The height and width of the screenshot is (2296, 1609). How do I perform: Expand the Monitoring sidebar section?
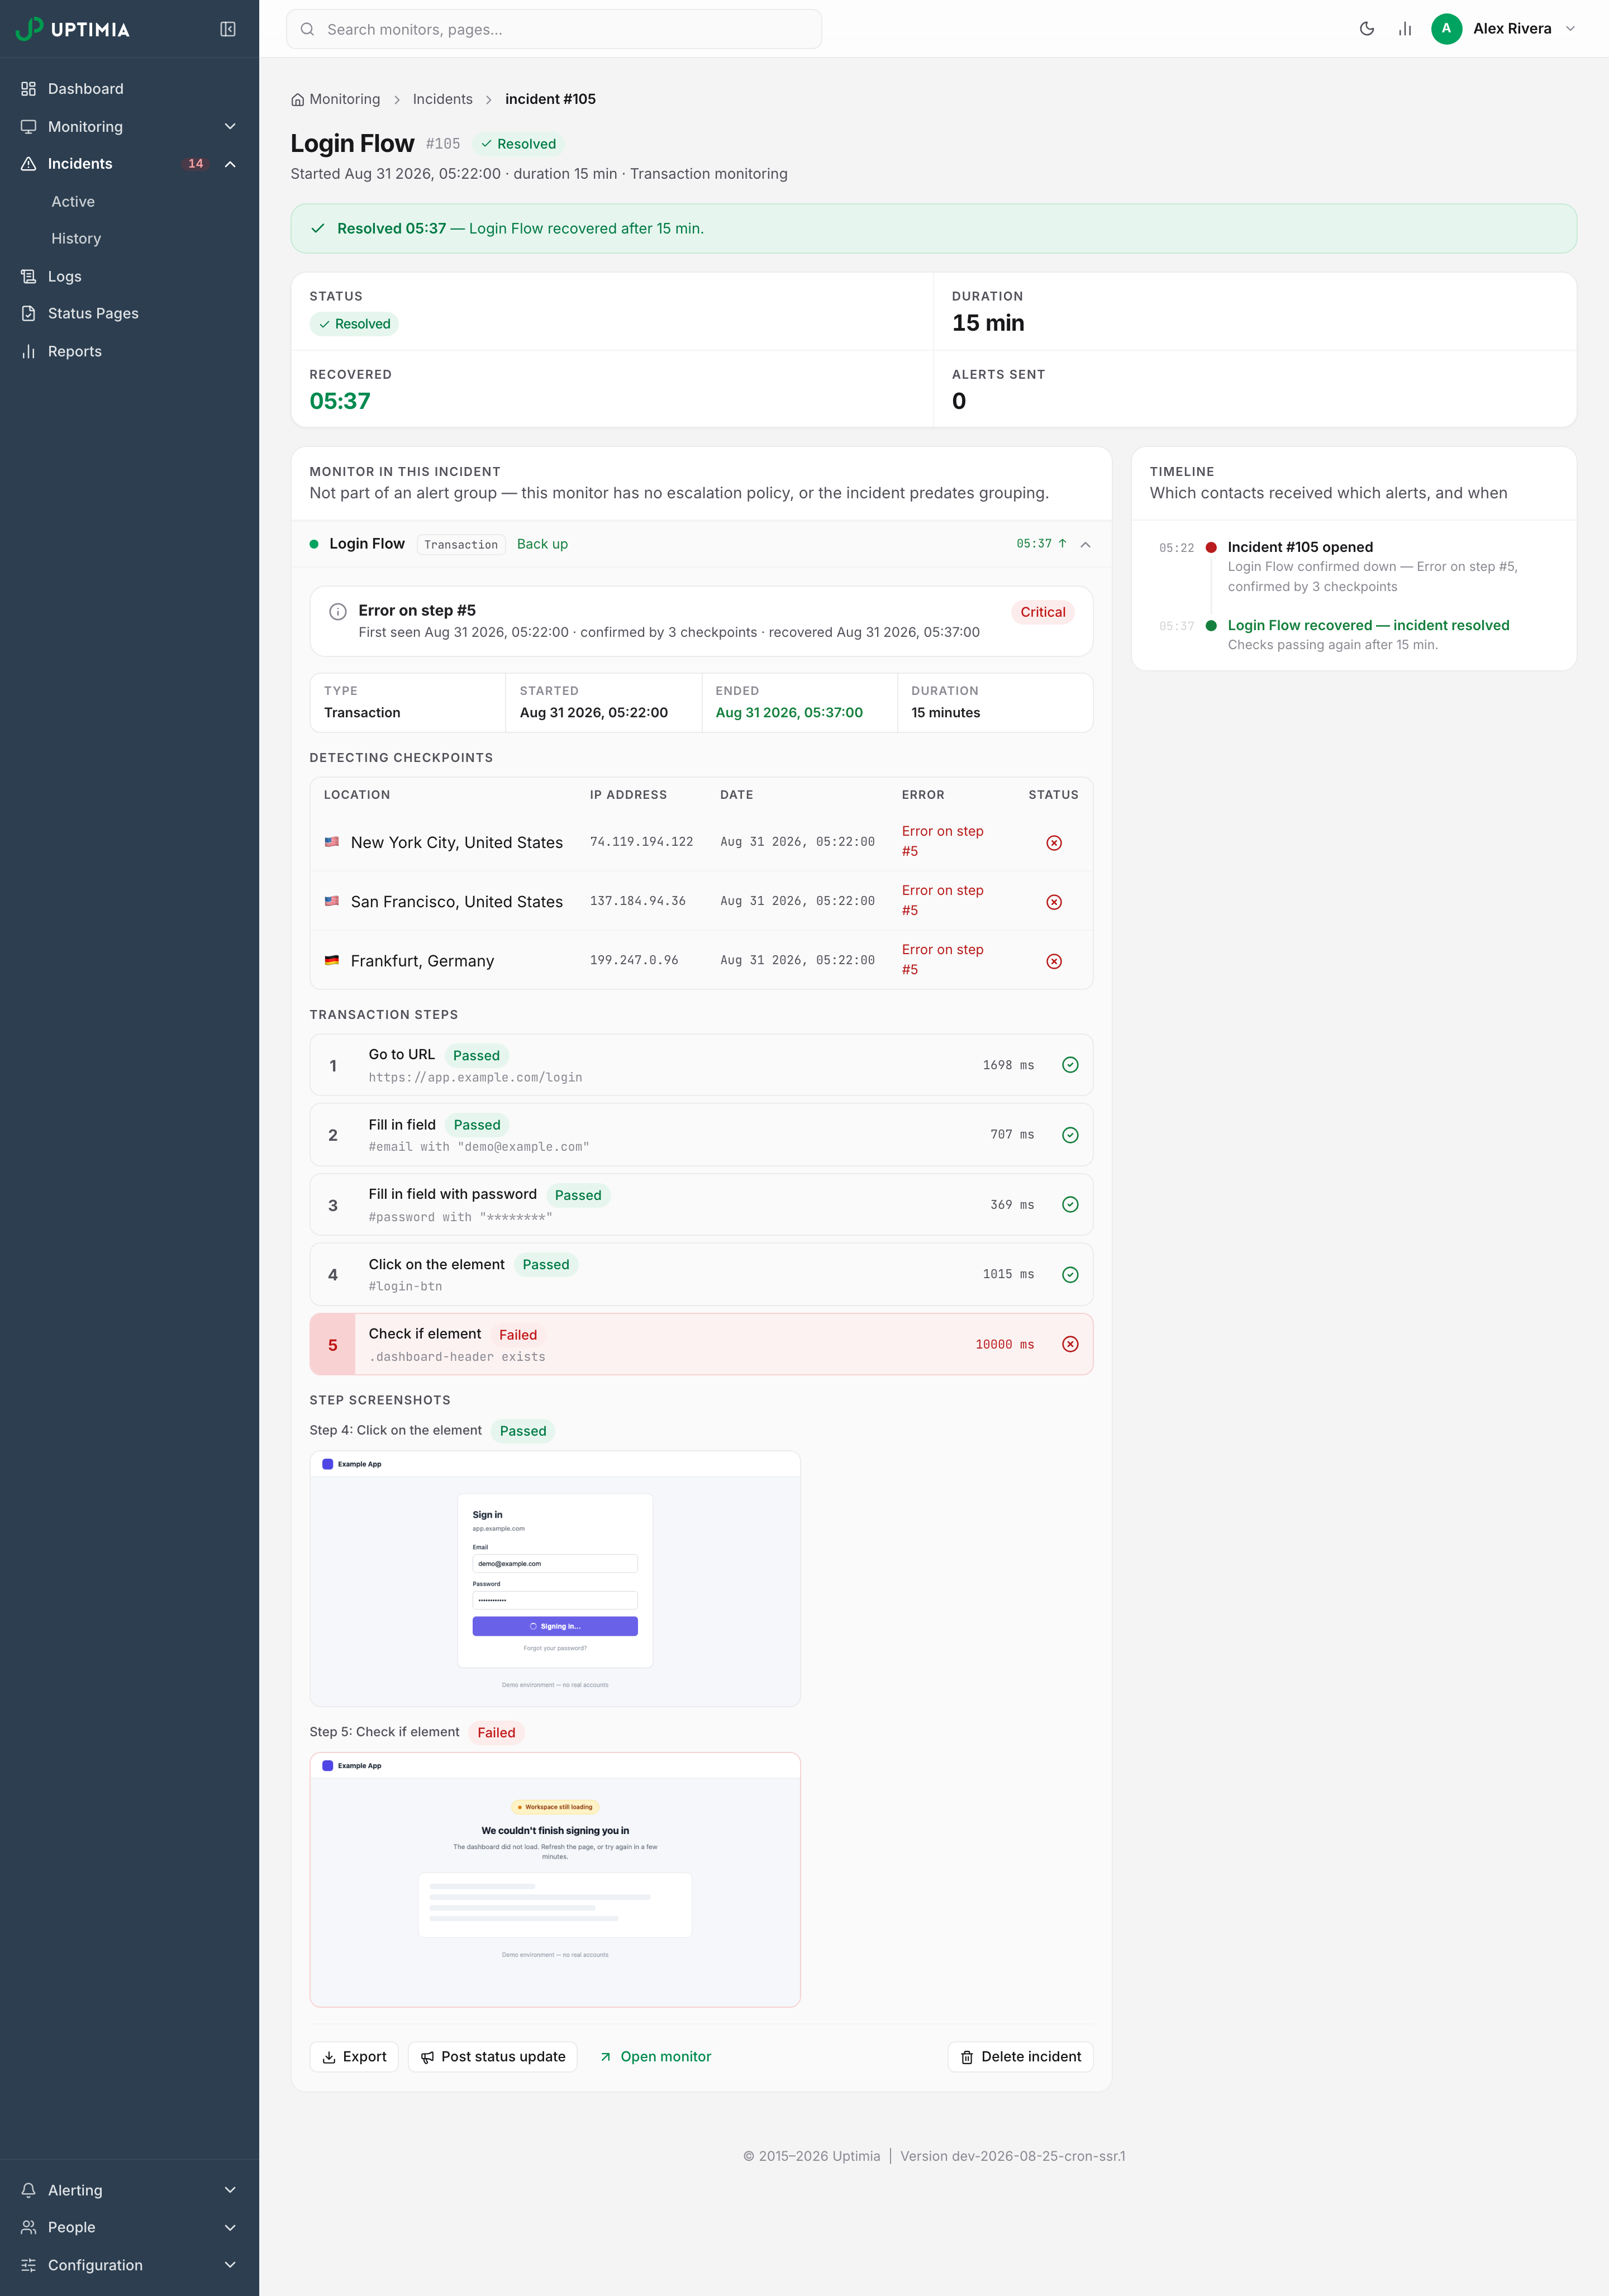point(129,127)
